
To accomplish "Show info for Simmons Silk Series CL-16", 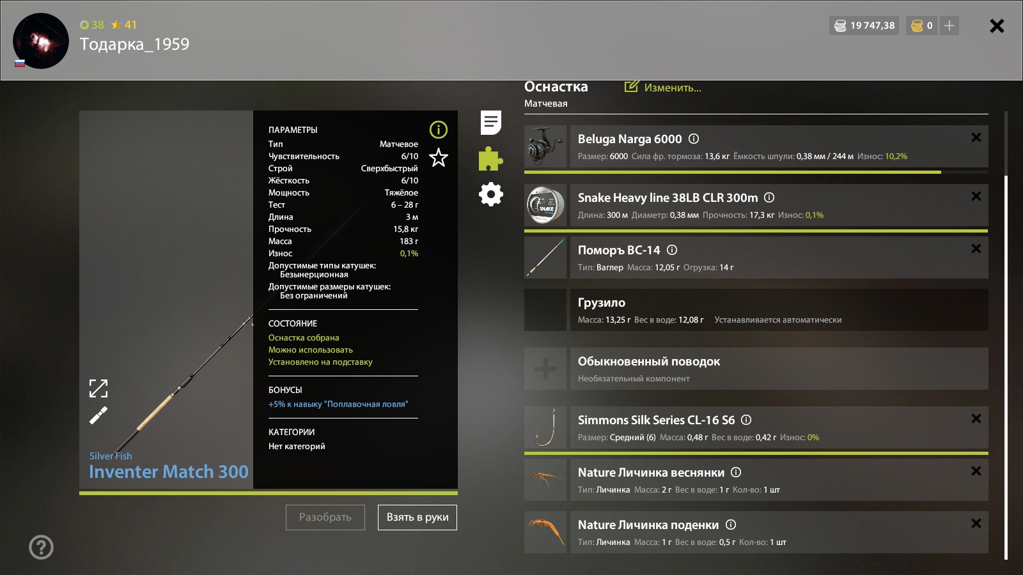I will (x=746, y=420).
